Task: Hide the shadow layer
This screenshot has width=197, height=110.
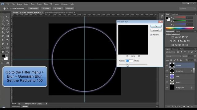Action: coord(167,65)
